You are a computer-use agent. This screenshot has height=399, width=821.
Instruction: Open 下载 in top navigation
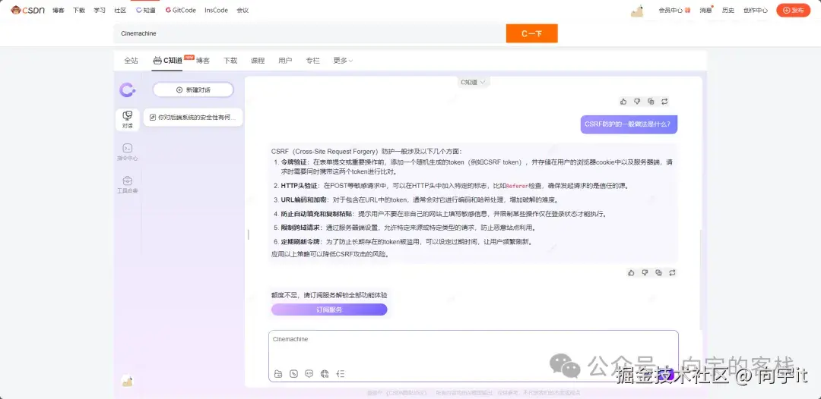tap(78, 10)
